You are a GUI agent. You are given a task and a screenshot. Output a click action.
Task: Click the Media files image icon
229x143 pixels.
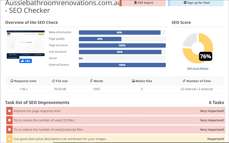(x=133, y=81)
